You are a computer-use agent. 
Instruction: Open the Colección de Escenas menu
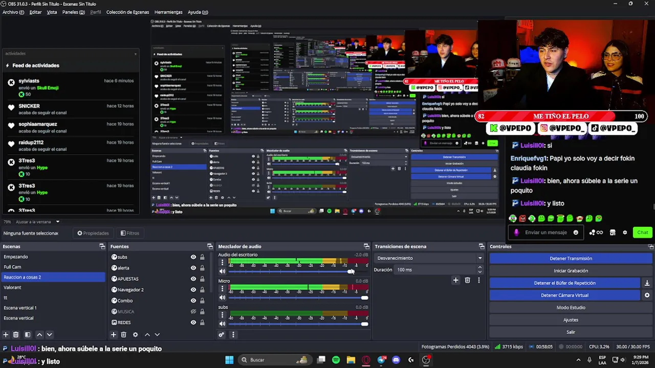pos(127,12)
